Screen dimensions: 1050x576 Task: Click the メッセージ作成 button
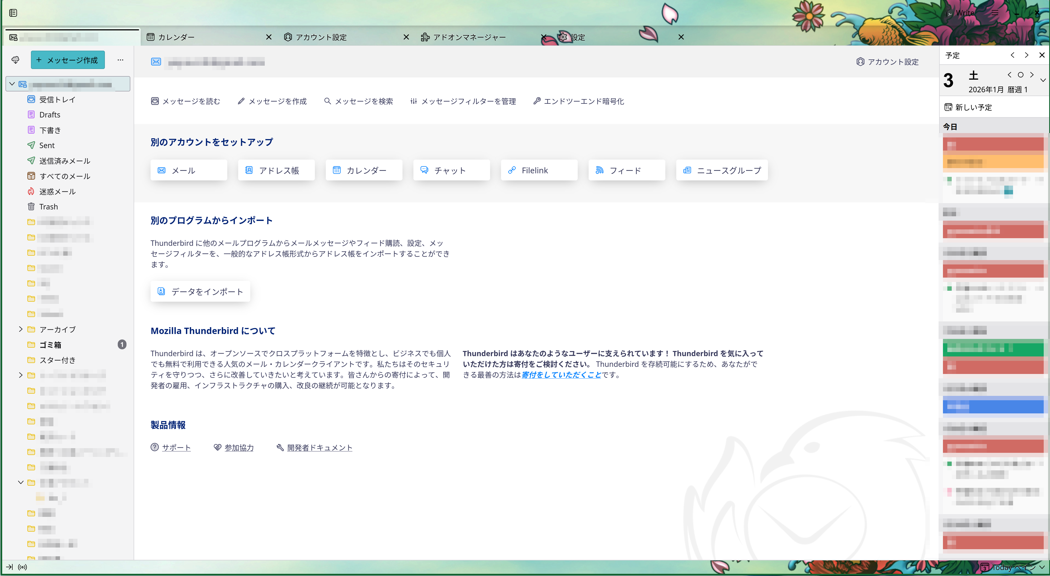tap(68, 60)
